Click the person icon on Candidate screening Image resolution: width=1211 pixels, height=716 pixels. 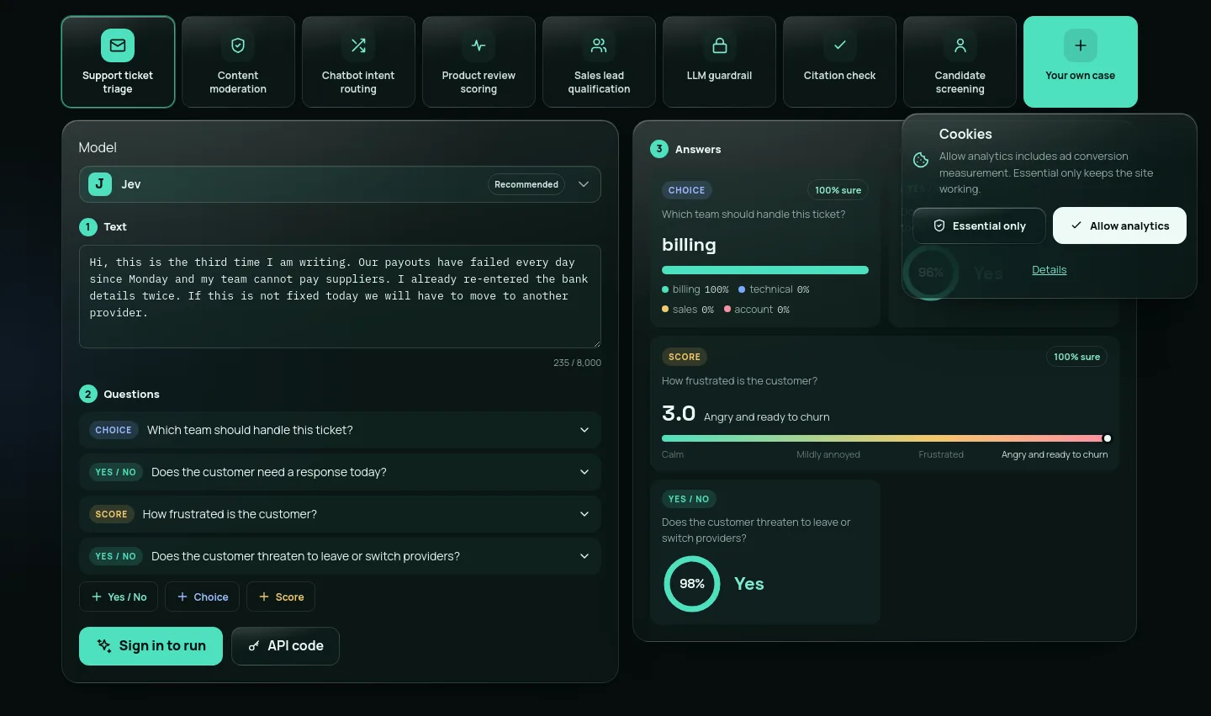coord(960,45)
